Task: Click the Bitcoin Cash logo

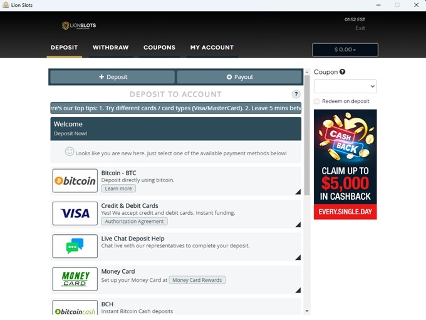Action: [x=75, y=307]
